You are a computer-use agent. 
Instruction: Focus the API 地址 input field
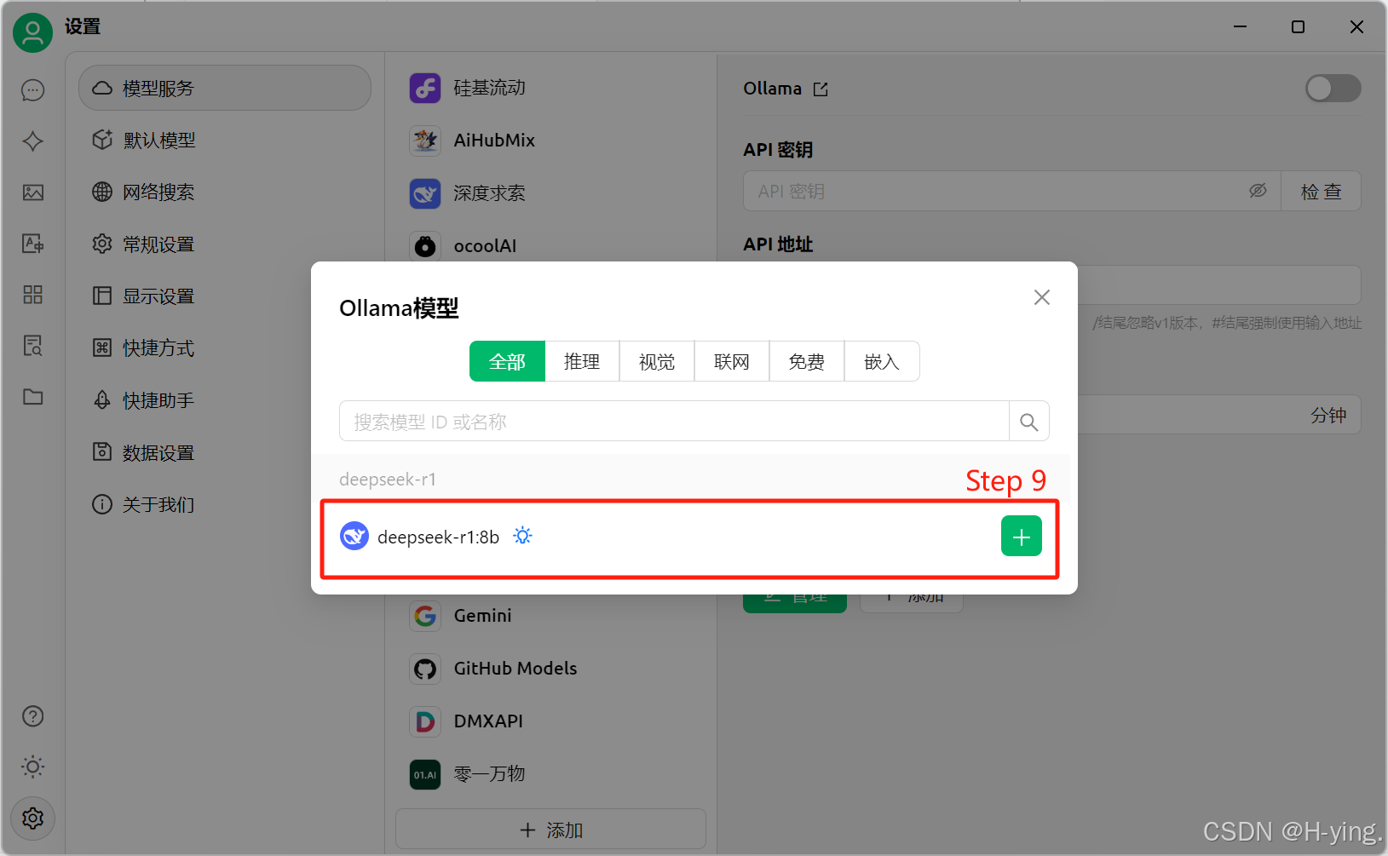(1219, 284)
